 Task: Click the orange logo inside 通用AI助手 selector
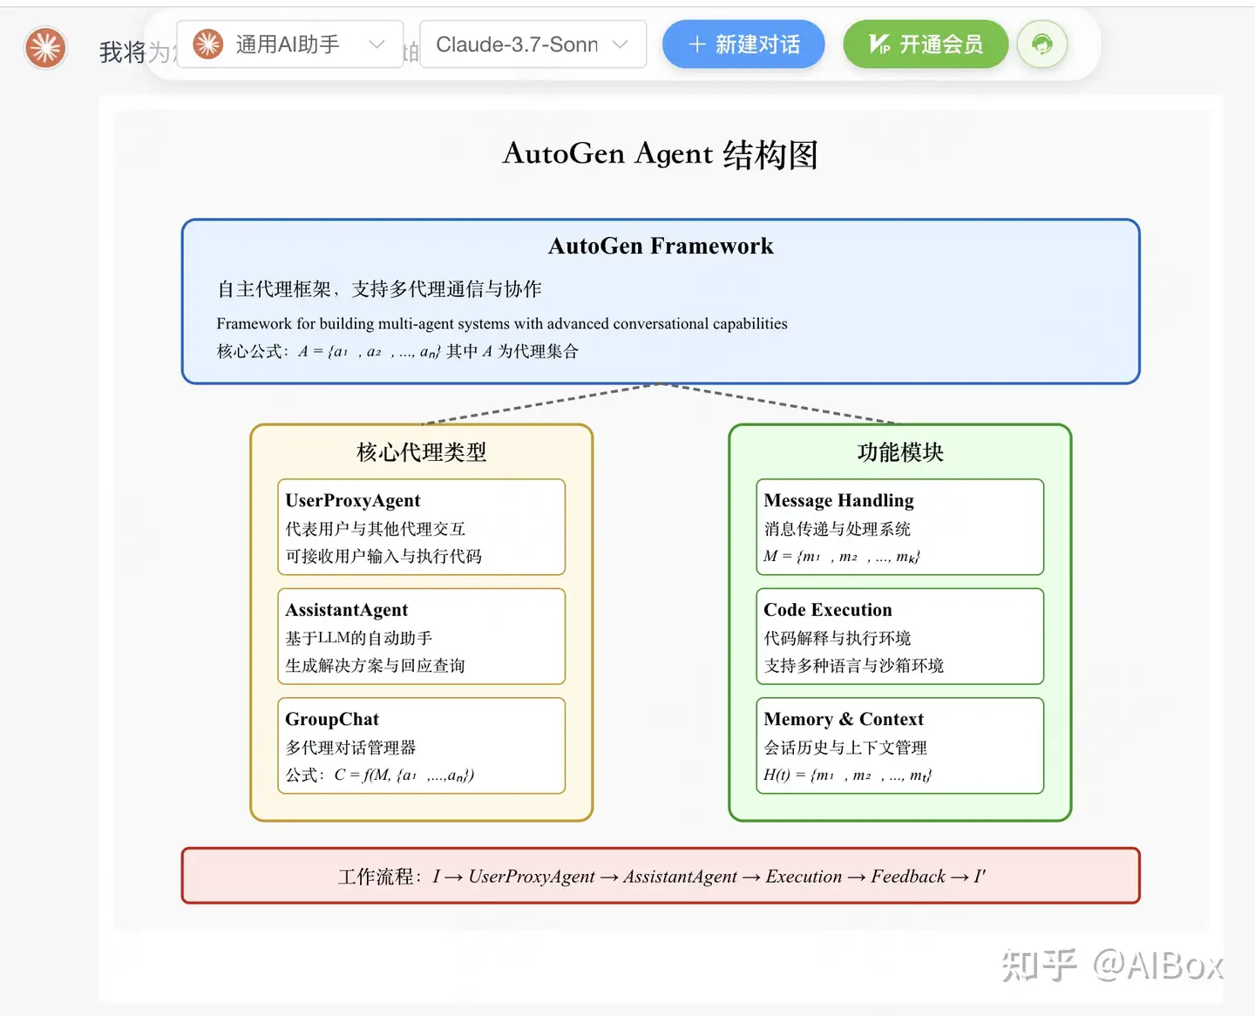(x=208, y=44)
